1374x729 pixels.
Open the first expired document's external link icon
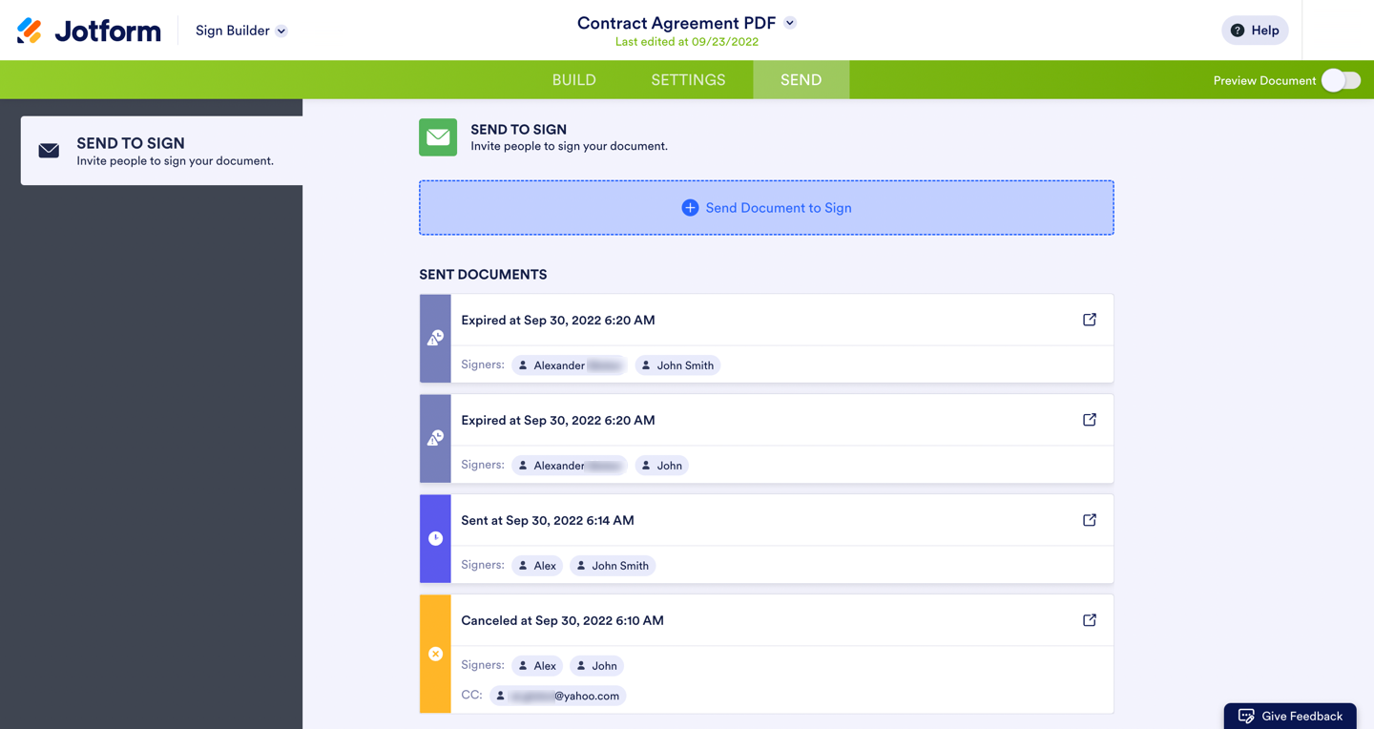coord(1089,320)
